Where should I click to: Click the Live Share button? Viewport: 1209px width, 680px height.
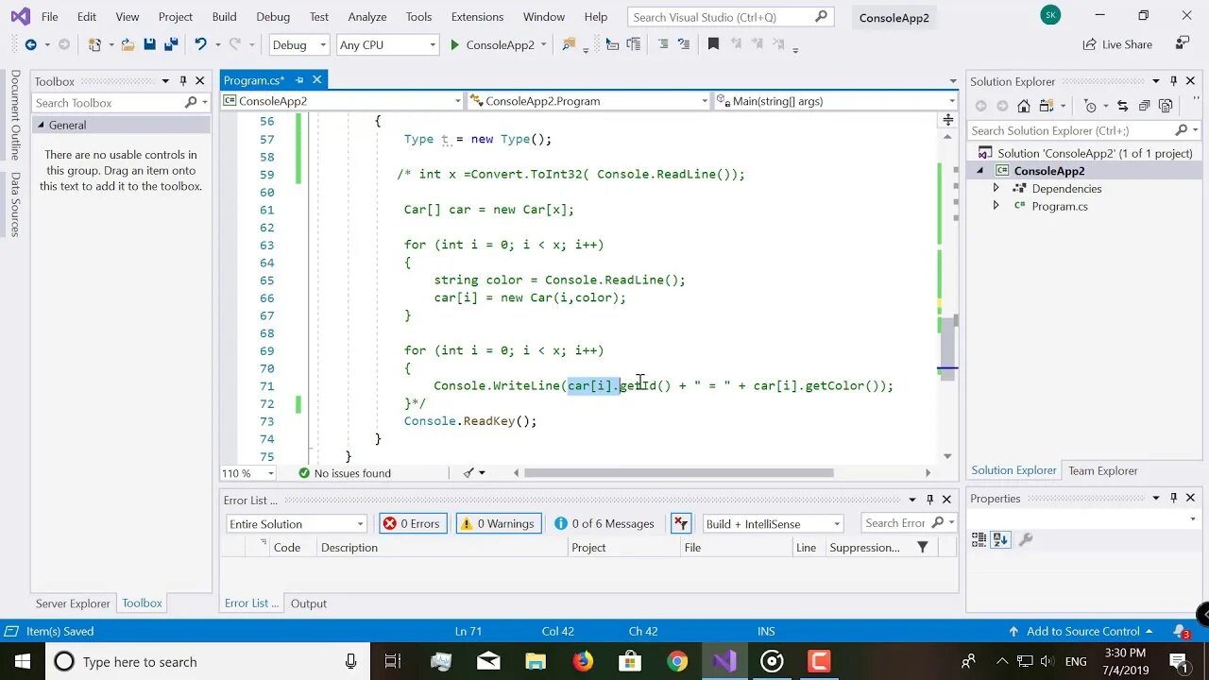tap(1116, 44)
